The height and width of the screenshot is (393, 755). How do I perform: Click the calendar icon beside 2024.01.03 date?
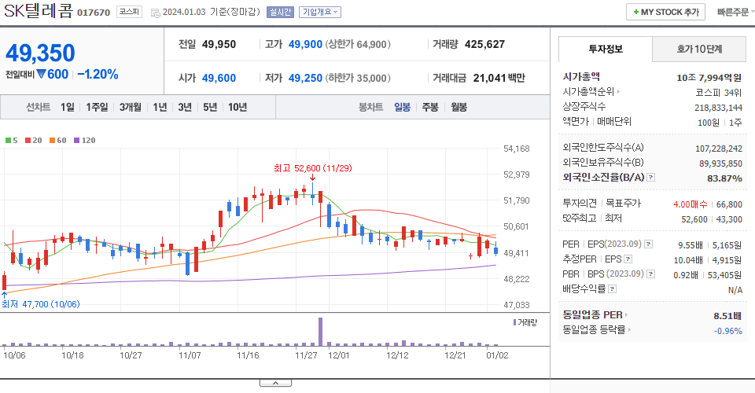pyautogui.click(x=155, y=13)
